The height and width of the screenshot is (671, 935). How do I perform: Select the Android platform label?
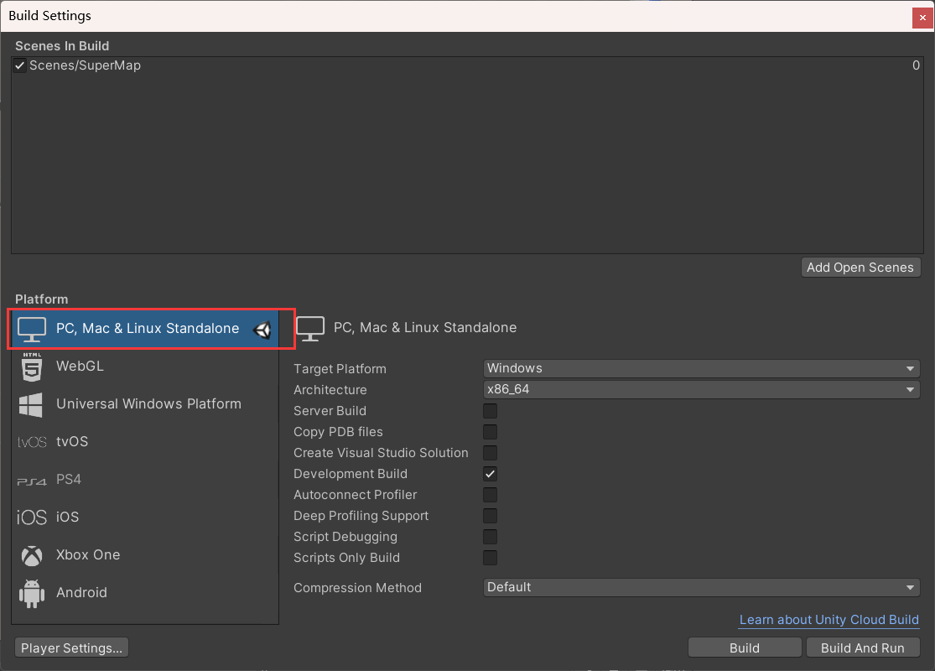coord(81,593)
